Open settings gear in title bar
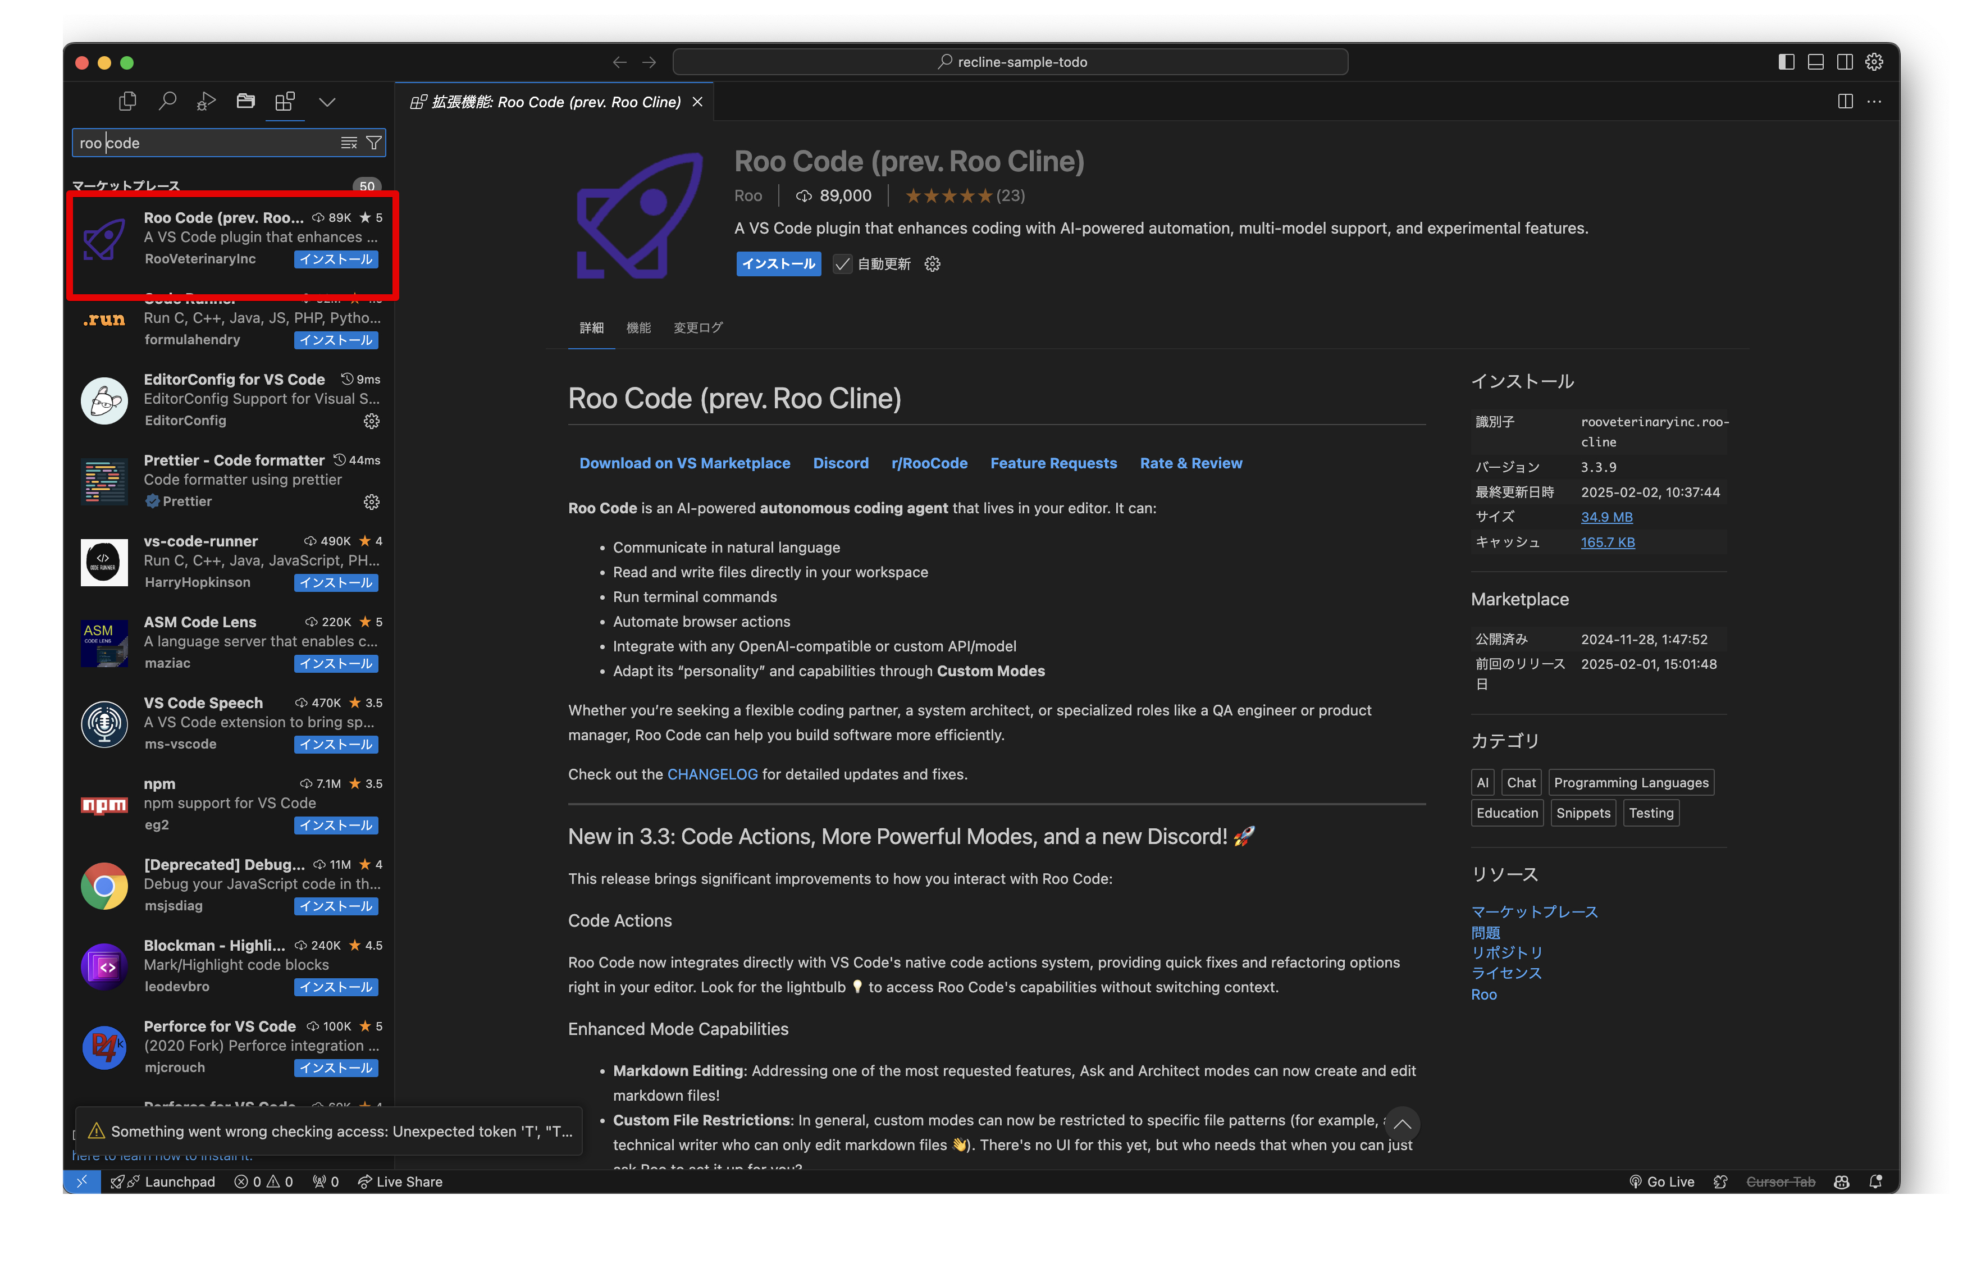The width and height of the screenshot is (1963, 1277). tap(1875, 62)
